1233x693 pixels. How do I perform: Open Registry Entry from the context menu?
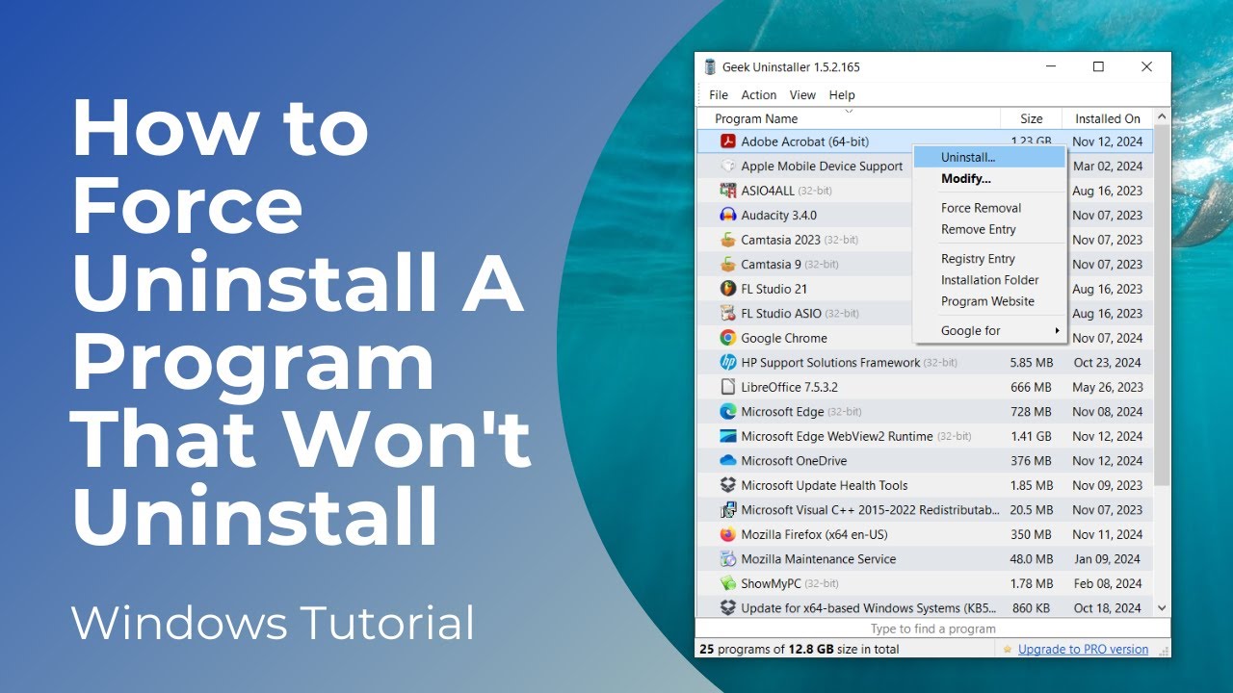989,259
